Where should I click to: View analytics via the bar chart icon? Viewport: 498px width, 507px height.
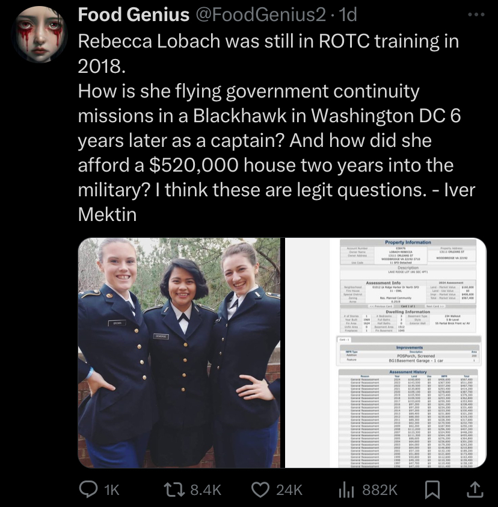(346, 490)
